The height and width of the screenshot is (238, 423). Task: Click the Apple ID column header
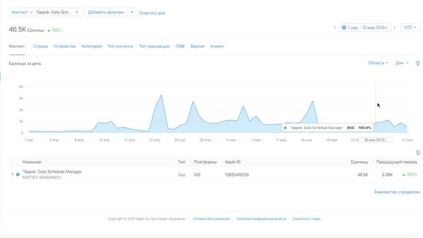click(x=233, y=162)
